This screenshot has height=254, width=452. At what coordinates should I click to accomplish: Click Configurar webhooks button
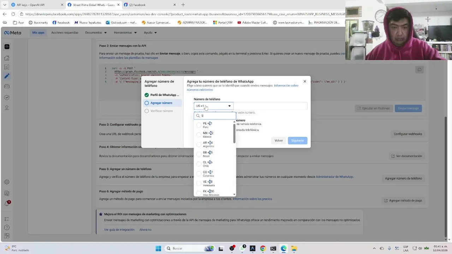click(x=408, y=134)
